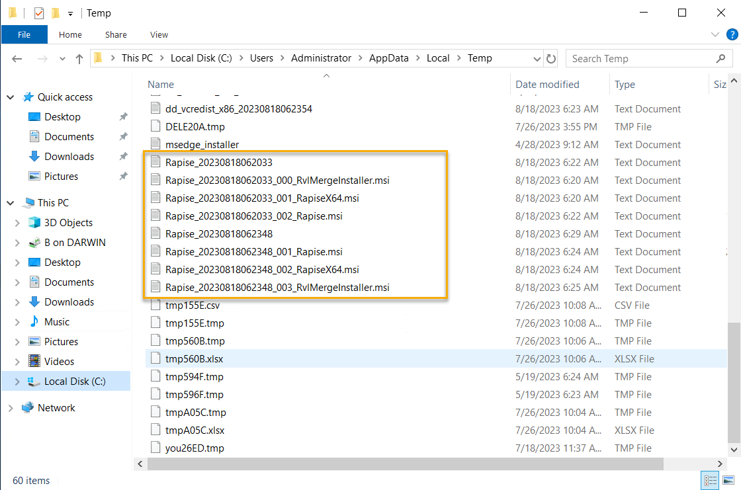
Task: Switch to details view in status bar
Action: pos(709,480)
